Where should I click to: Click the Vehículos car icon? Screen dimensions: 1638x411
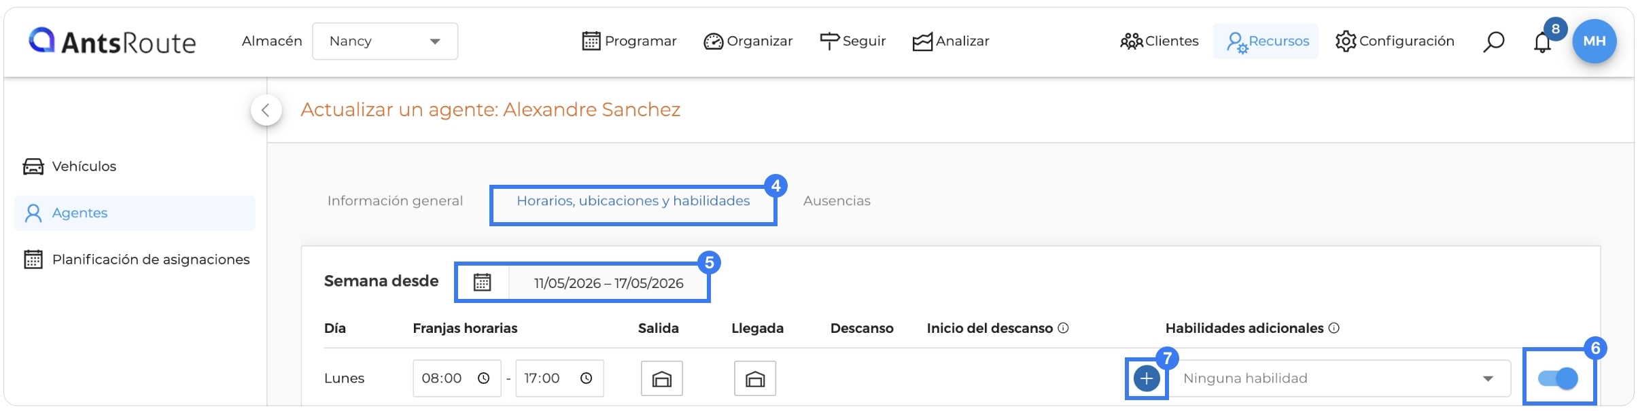click(33, 166)
